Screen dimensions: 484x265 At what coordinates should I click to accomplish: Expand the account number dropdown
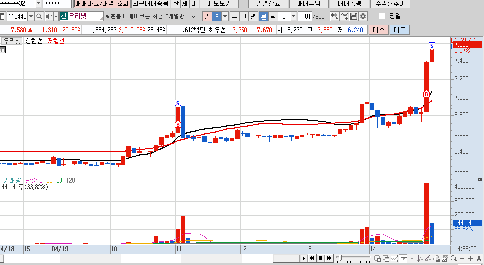click(x=38, y=3)
